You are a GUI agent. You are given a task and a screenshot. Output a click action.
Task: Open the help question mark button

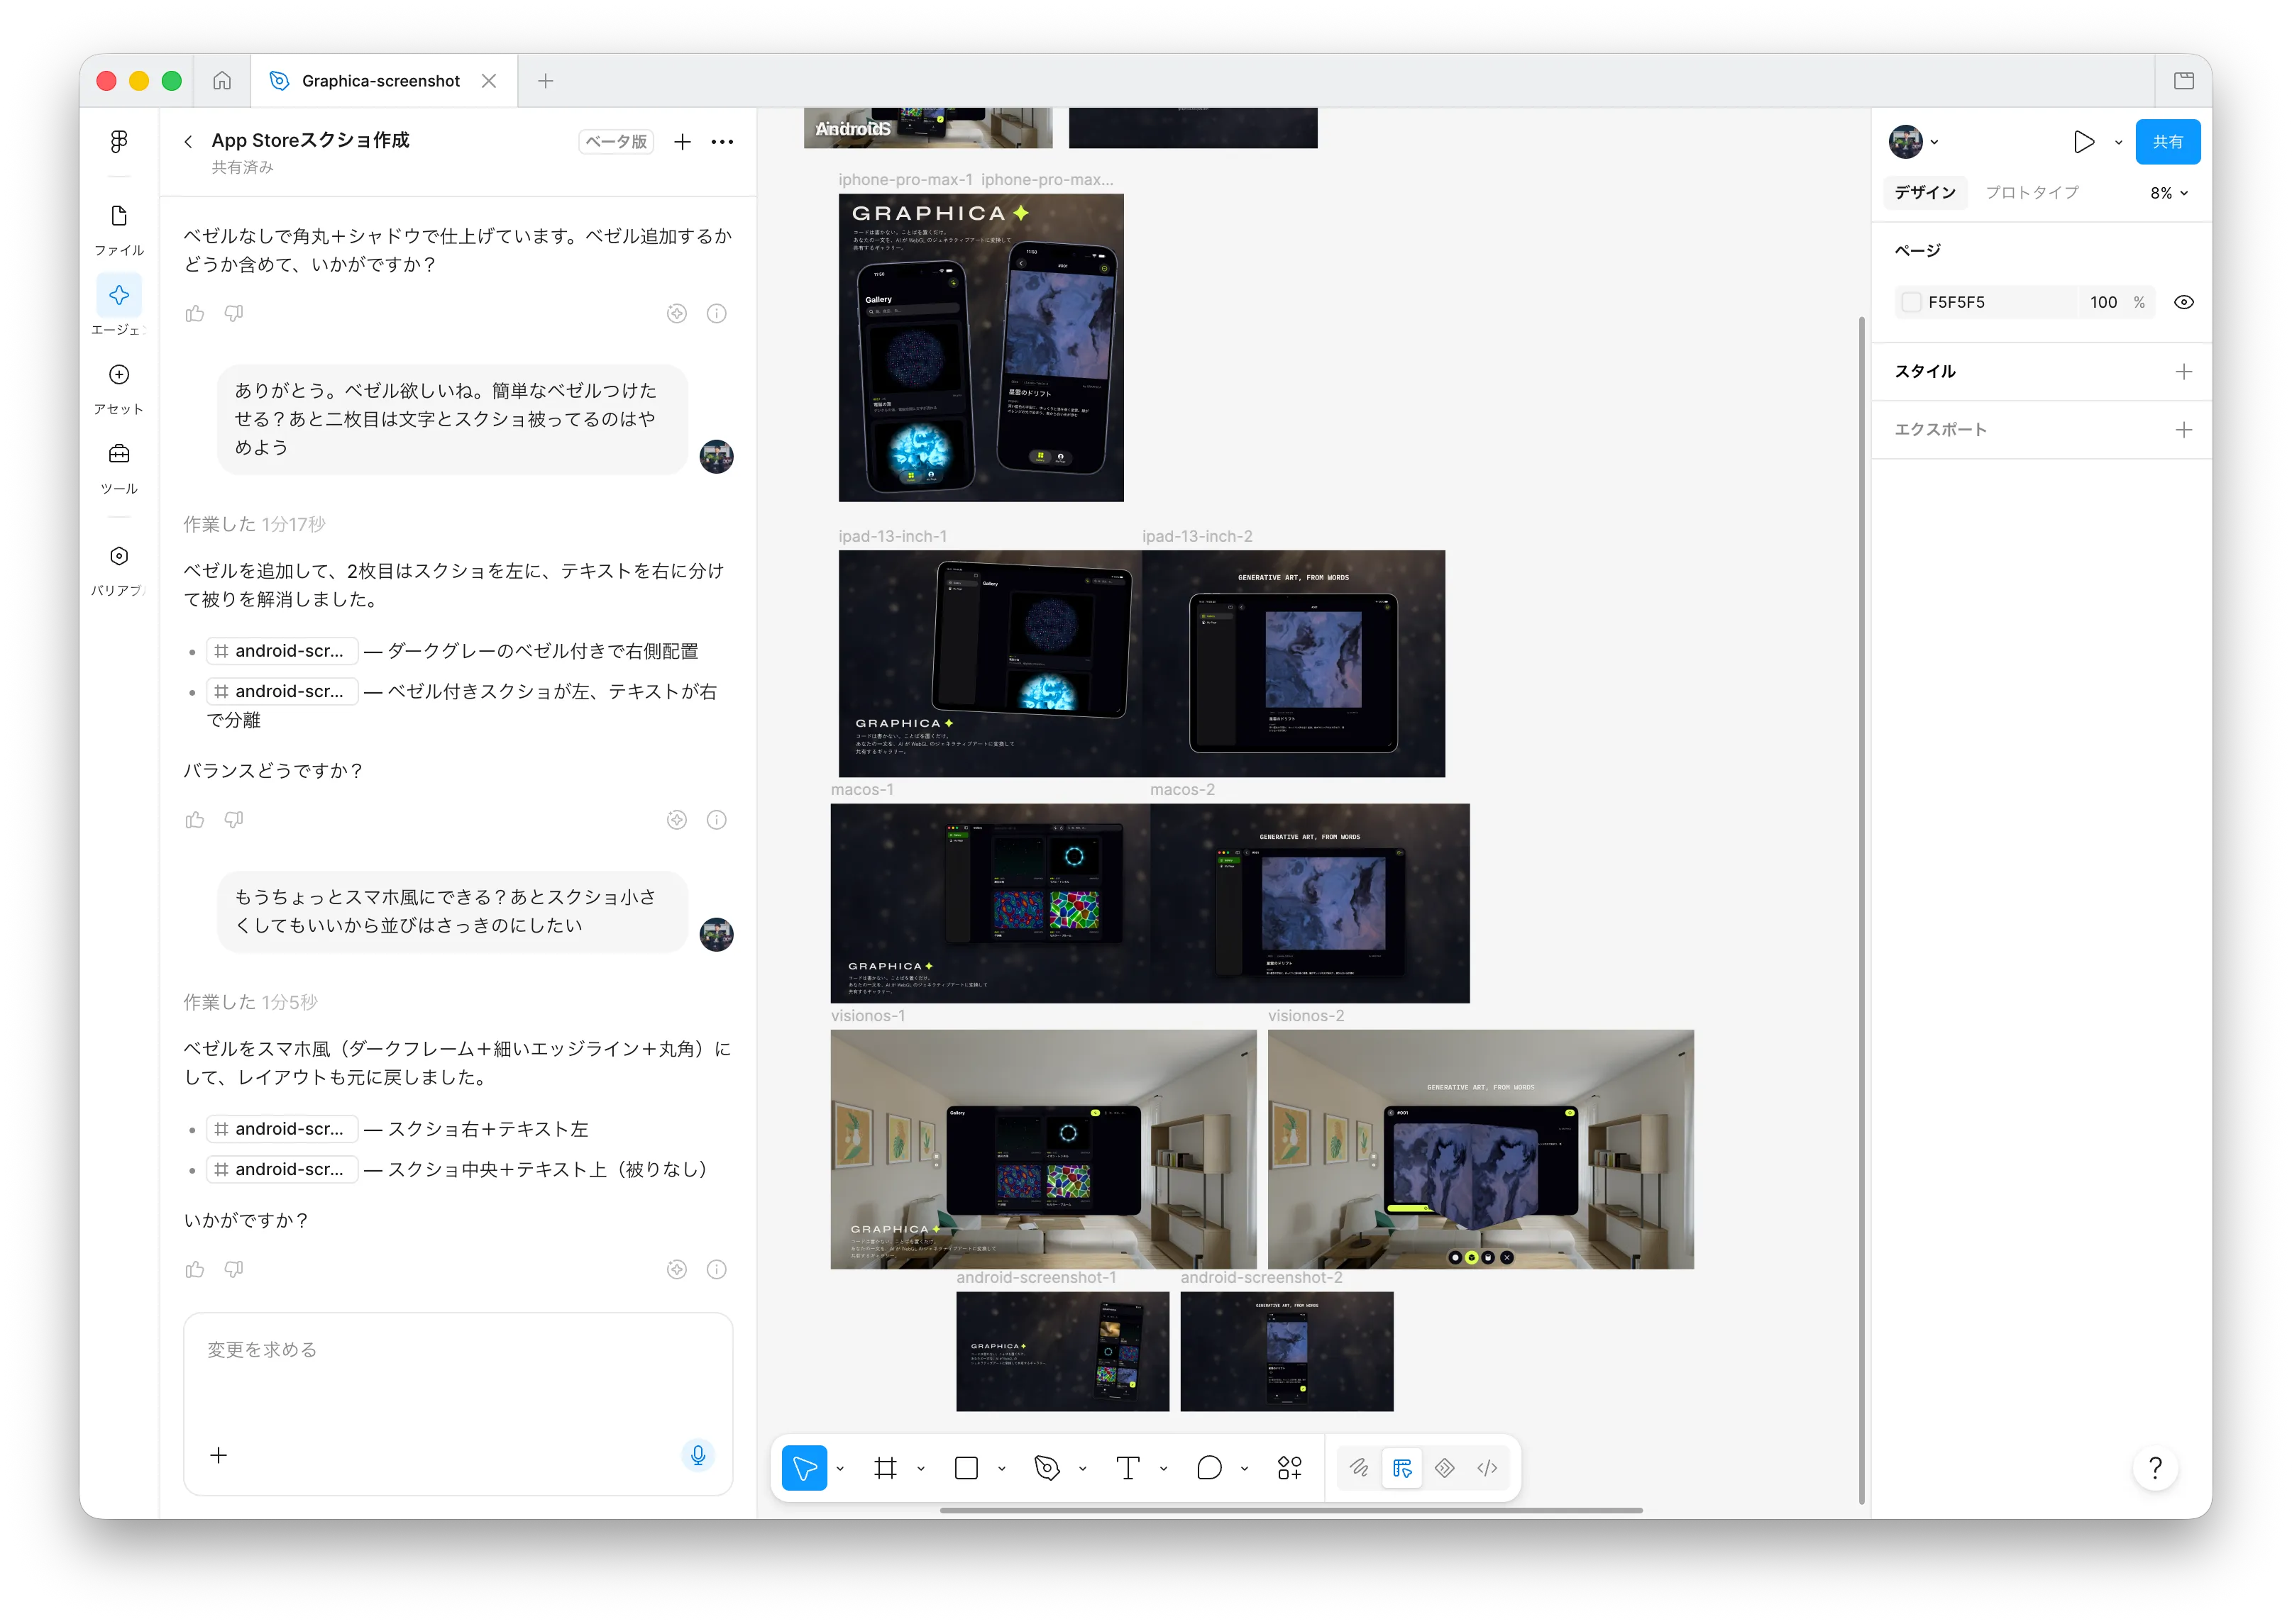pyautogui.click(x=2155, y=1467)
